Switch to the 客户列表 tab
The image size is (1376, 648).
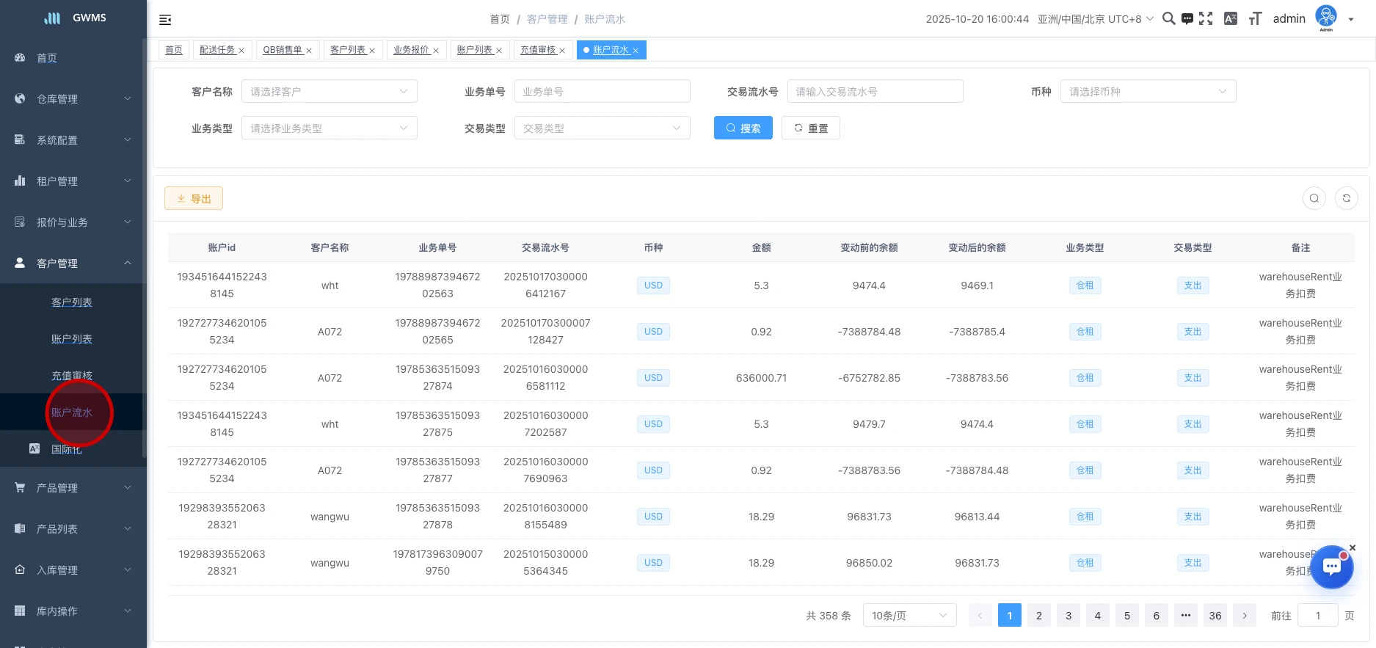pyautogui.click(x=348, y=50)
